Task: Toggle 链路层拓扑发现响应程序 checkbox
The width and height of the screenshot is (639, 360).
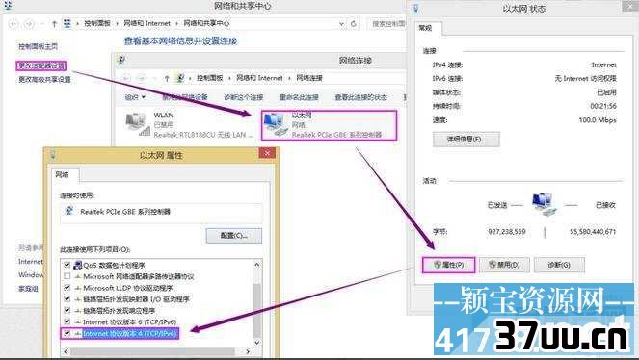Action: [67, 310]
